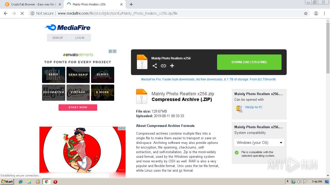Click the MediaFire logo

[x=68, y=27]
